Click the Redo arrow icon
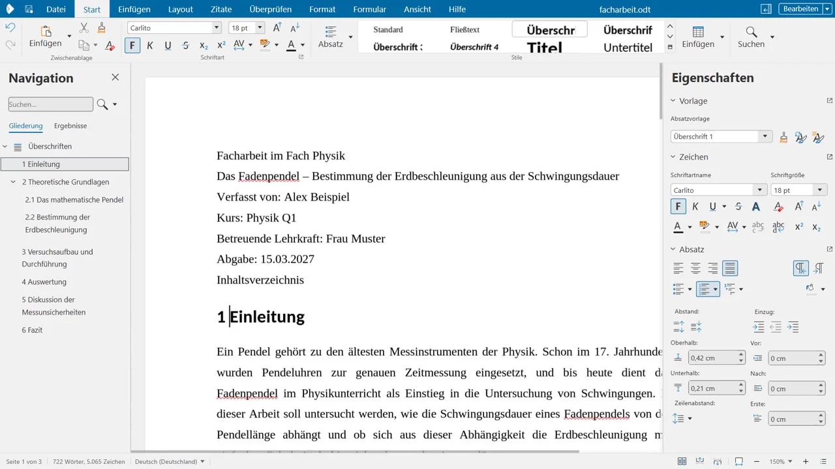 [x=10, y=44]
